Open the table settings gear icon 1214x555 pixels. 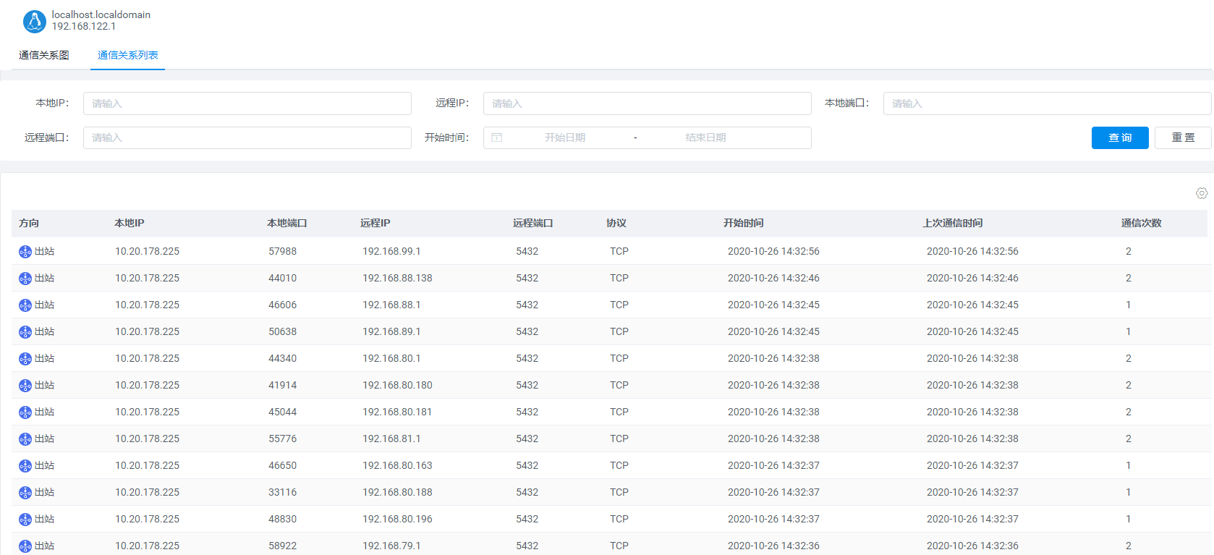pos(1202,193)
